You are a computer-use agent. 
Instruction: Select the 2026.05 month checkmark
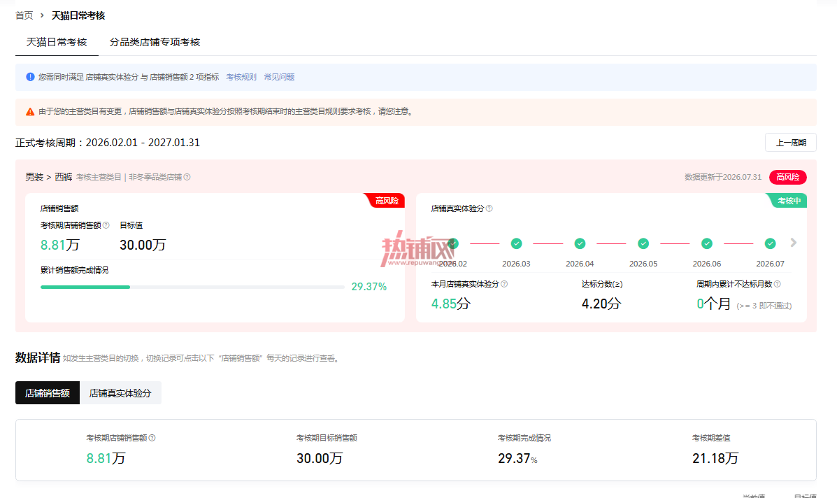(643, 243)
